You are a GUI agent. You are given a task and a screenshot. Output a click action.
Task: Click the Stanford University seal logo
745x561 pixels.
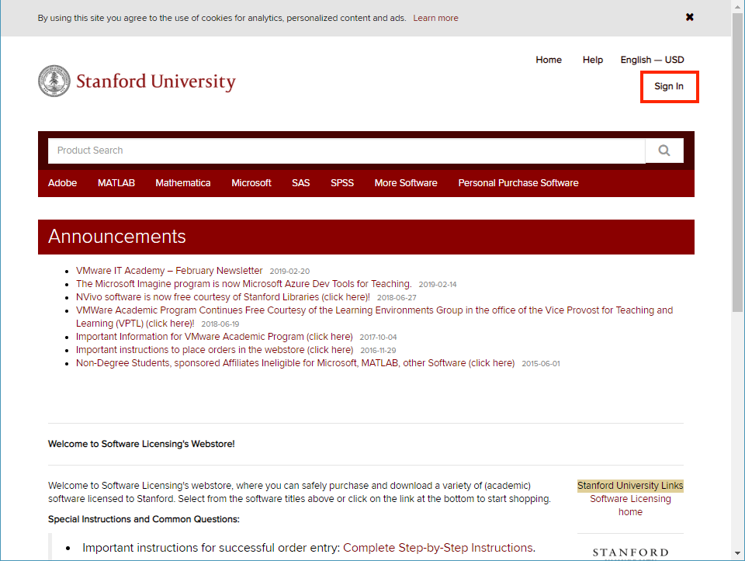54,80
